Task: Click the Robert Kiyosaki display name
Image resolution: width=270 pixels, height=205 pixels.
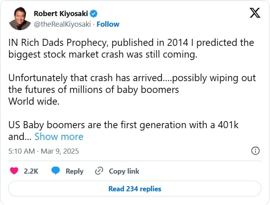Action: 61,14
